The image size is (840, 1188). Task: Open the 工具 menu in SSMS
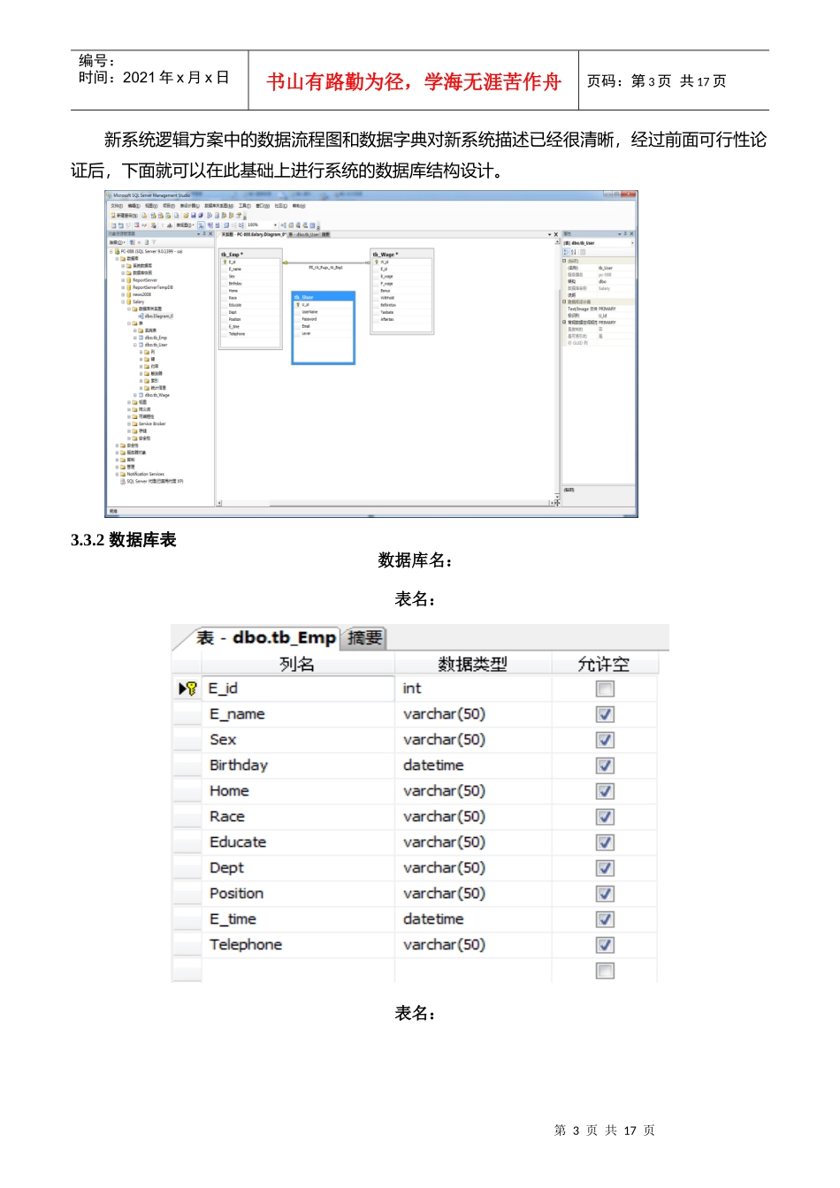244,205
